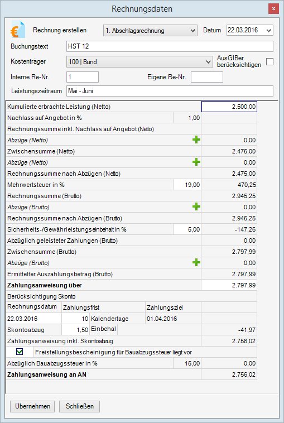Edit Skontoabzug percent field 1,50
This screenshot has width=284, height=423.
[x=75, y=330]
